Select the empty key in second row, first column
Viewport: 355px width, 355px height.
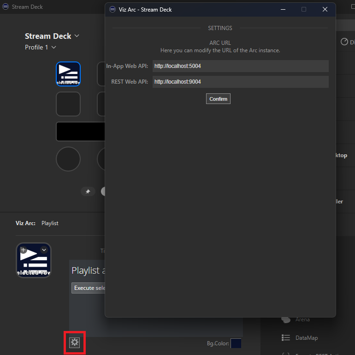68,104
